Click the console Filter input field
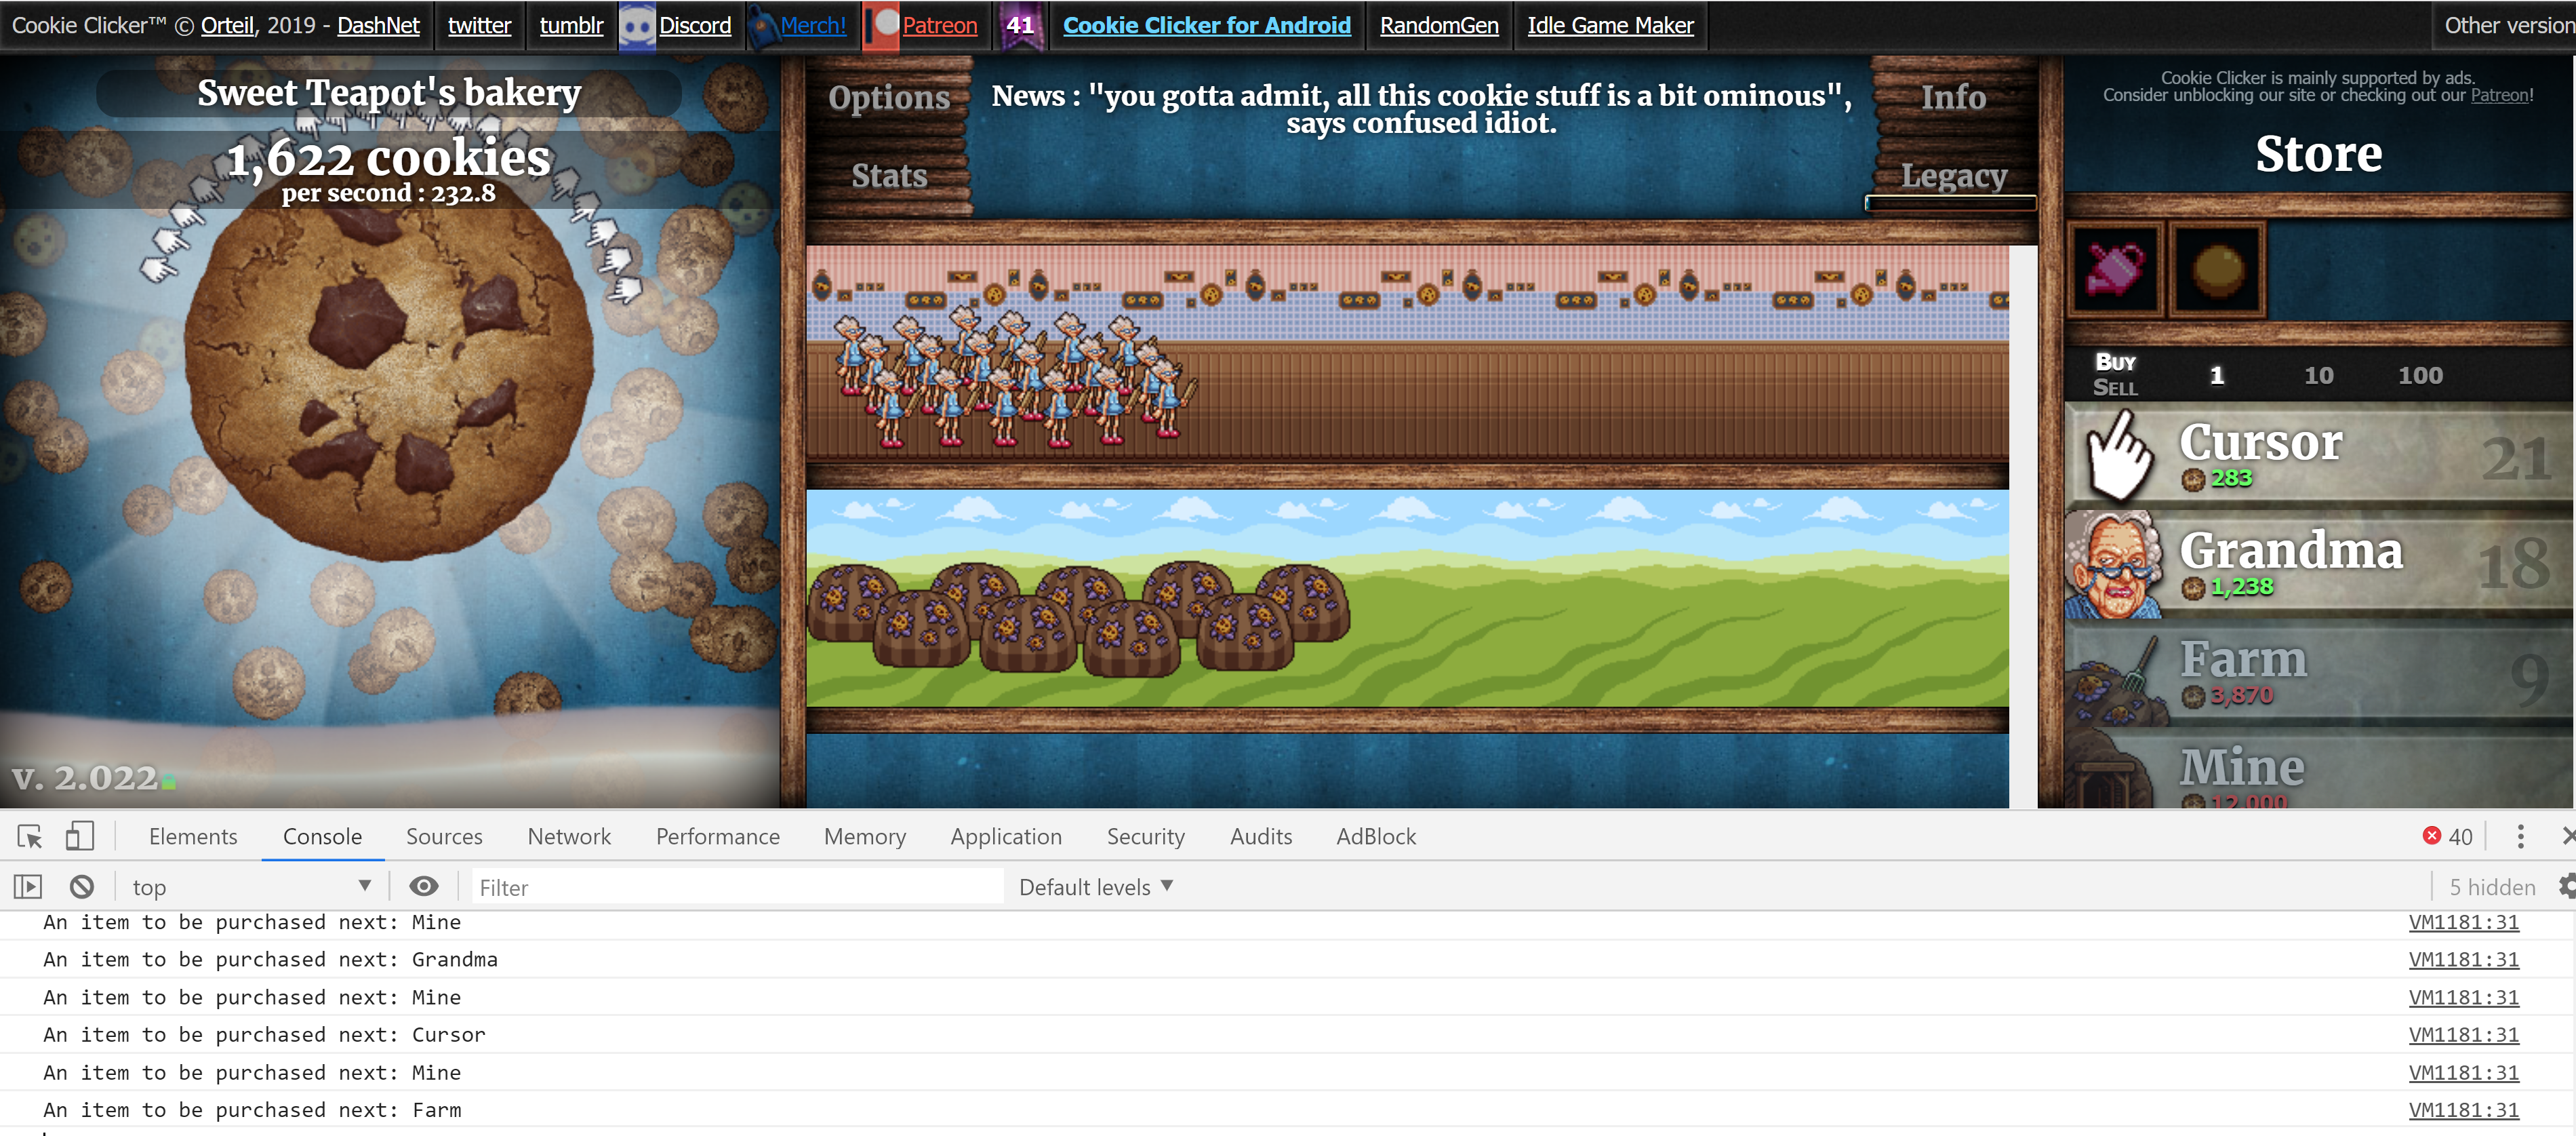Screen dimensions: 2576x1136 [735, 887]
